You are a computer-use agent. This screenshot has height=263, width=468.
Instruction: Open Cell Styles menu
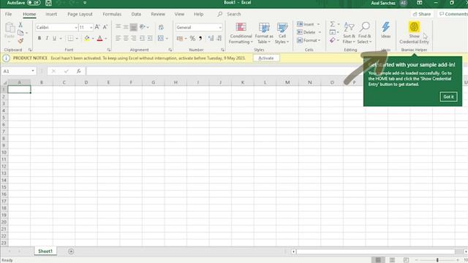[x=282, y=33]
